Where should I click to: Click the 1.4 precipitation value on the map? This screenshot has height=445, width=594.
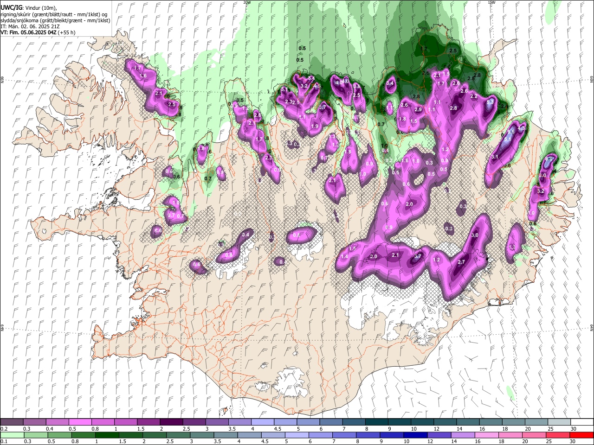(344, 256)
